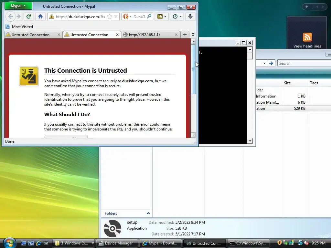Click the muted volume tray icon

click(x=306, y=243)
